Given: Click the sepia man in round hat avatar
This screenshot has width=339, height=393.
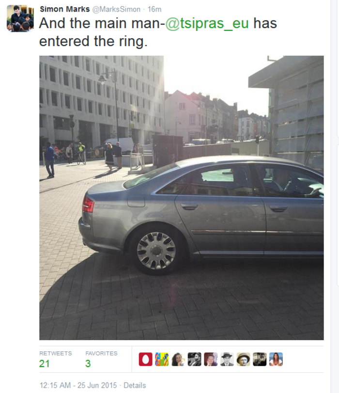Looking at the screenshot, I should 243,359.
